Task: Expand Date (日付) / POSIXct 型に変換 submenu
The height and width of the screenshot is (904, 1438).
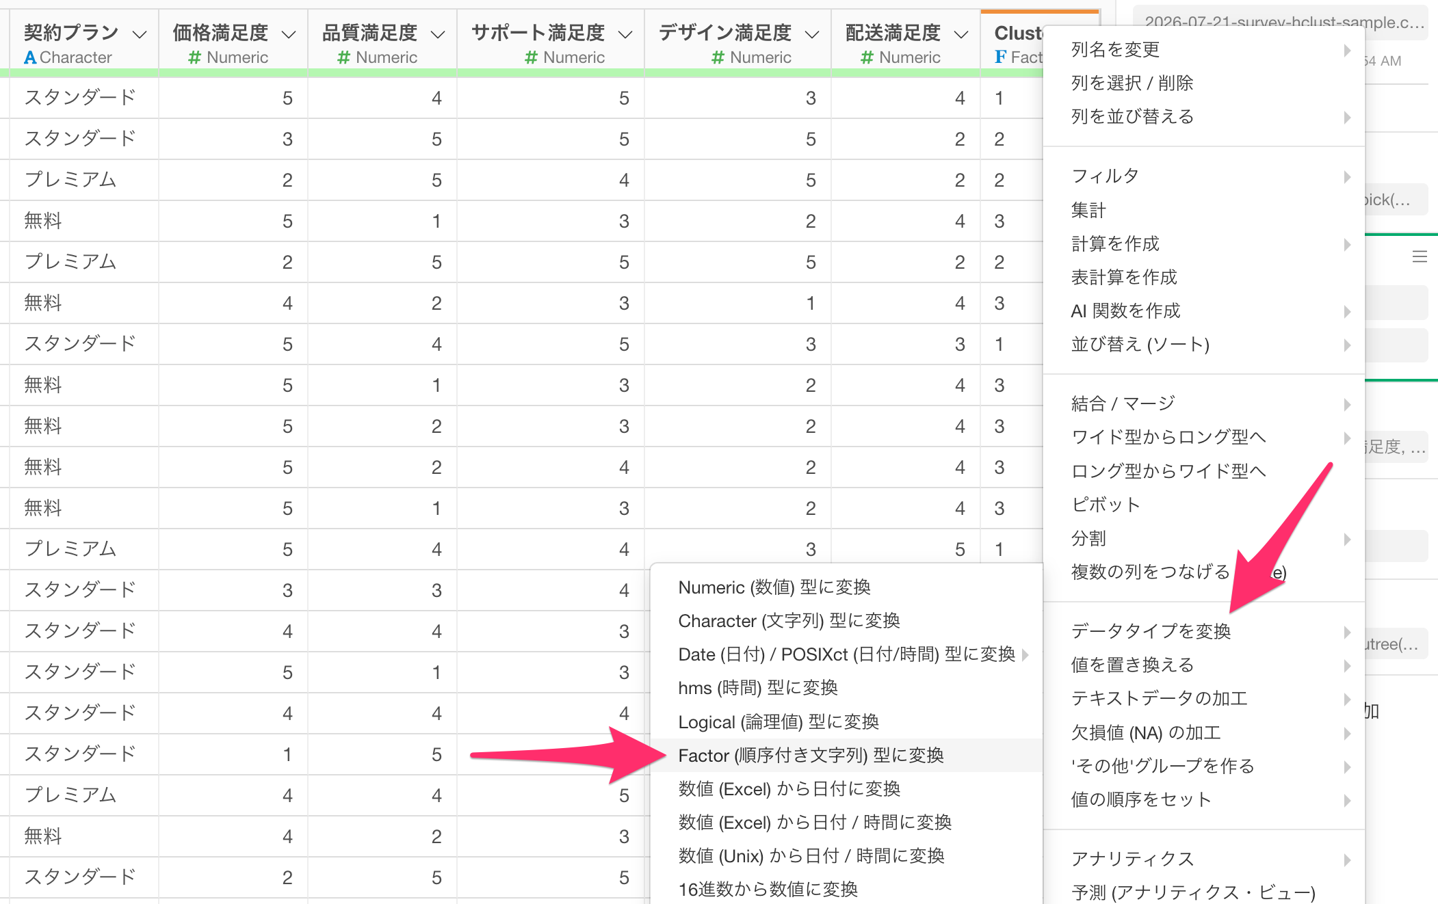Action: [x=847, y=654]
